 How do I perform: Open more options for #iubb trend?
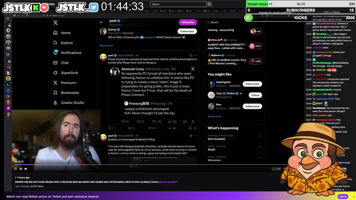tap(260, 147)
